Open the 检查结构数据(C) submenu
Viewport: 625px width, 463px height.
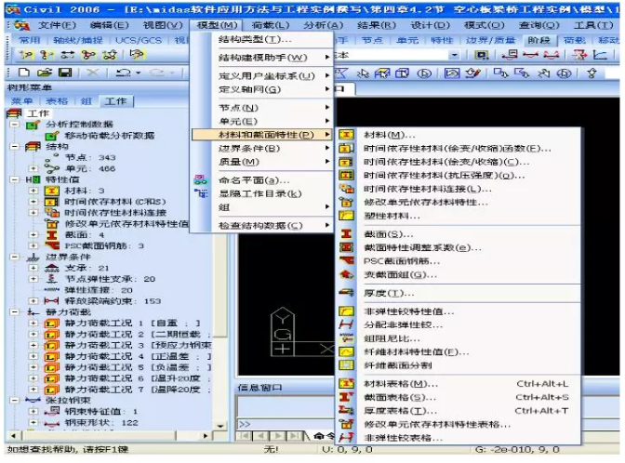pos(262,226)
